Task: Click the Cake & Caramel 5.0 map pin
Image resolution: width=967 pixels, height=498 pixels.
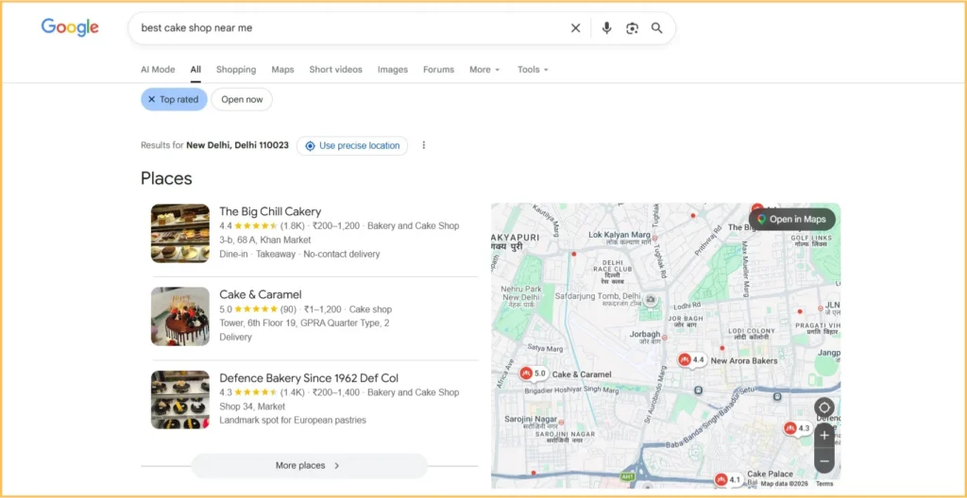Action: (534, 373)
